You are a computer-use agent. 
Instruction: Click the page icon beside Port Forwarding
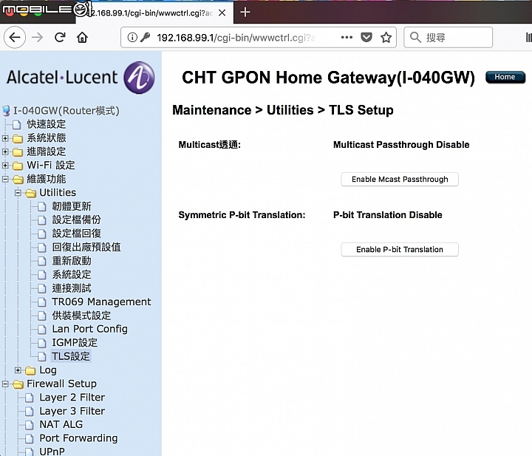(x=30, y=439)
